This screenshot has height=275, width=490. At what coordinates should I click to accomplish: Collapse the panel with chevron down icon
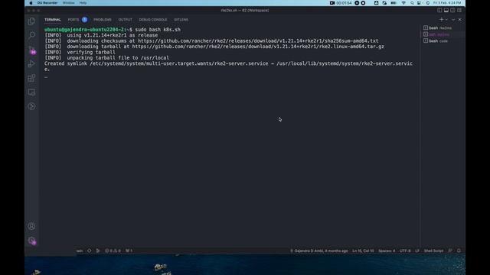(x=453, y=20)
